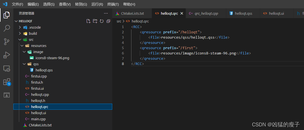This screenshot has width=304, height=130.
Task: Collapse the HELLOQT root section
Action: (16, 21)
